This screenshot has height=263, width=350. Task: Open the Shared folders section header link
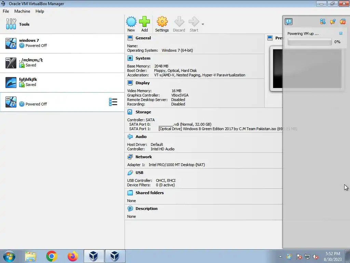(150, 192)
